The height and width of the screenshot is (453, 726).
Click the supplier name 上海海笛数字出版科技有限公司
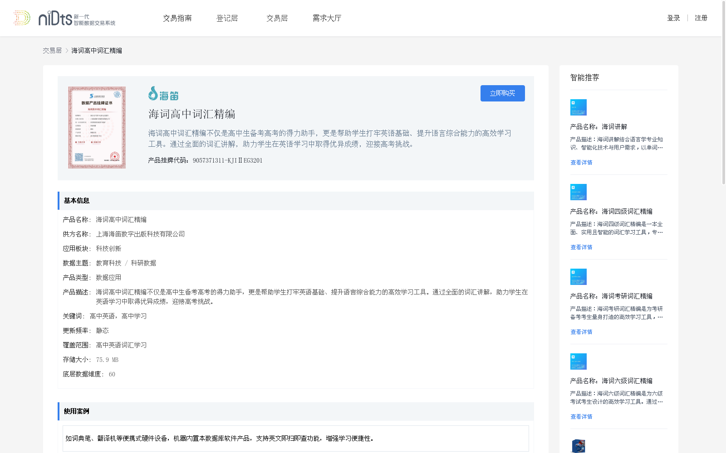(140, 234)
